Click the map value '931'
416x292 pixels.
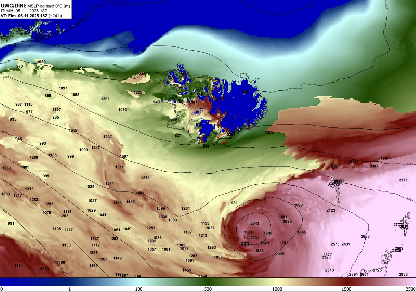pos(234,203)
